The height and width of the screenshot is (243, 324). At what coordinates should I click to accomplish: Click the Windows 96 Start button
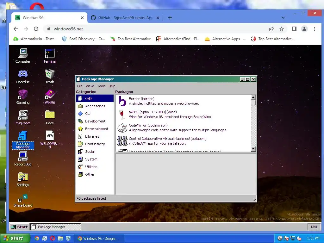(x=19, y=227)
